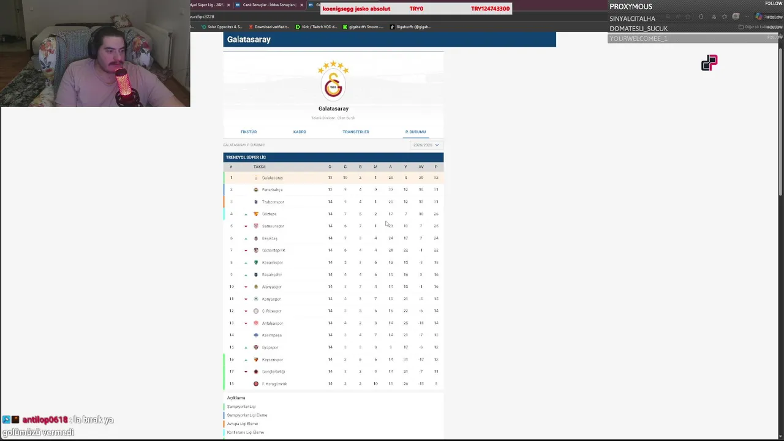Click the Samsunspor team badge
Image resolution: width=784 pixels, height=441 pixels.
[x=256, y=226]
